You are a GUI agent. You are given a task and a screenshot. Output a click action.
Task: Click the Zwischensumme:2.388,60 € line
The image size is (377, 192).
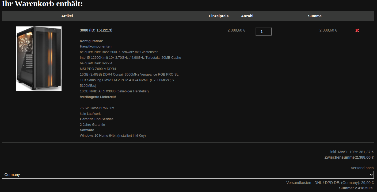(x=349, y=157)
